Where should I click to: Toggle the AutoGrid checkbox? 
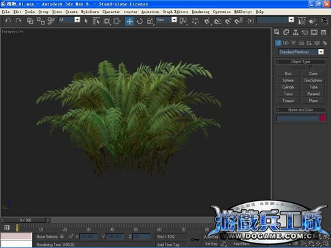point(311,67)
